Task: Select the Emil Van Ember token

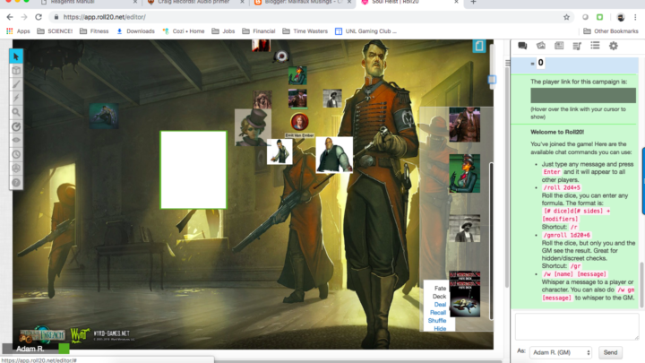Action: click(299, 122)
